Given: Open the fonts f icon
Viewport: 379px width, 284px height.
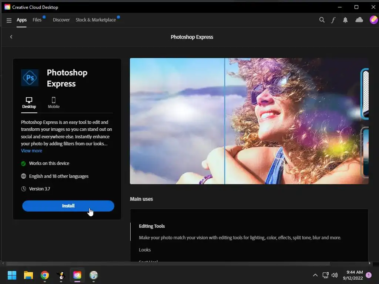Looking at the screenshot, I should [333, 20].
